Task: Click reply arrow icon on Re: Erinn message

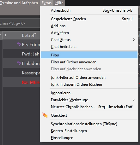Action: [19, 44]
